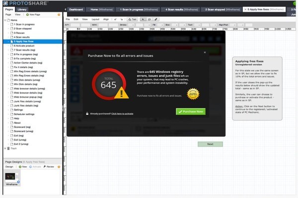The height and width of the screenshot is (198, 298).
Task: Switch to 1 Scan in progress tab
Action: point(138,9)
